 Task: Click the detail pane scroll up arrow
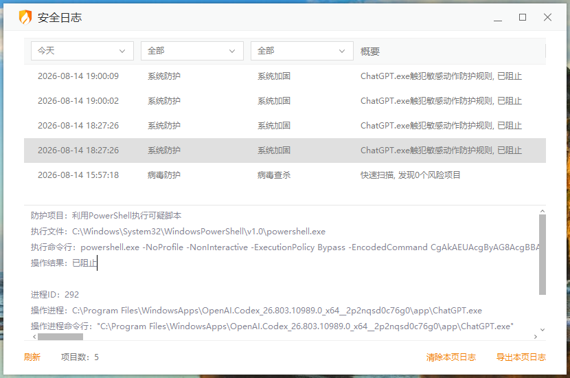(543, 211)
